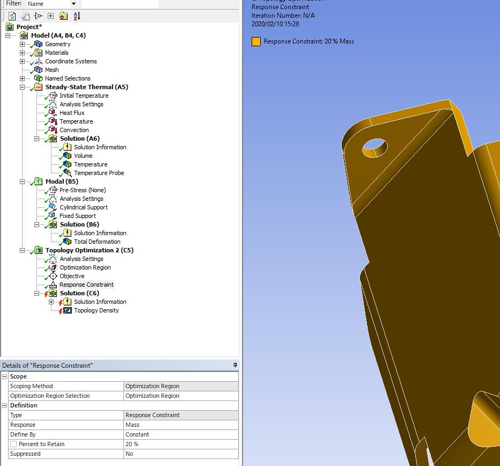Click the Topology Density result icon
Image resolution: width=500 pixels, height=466 pixels.
point(67,310)
